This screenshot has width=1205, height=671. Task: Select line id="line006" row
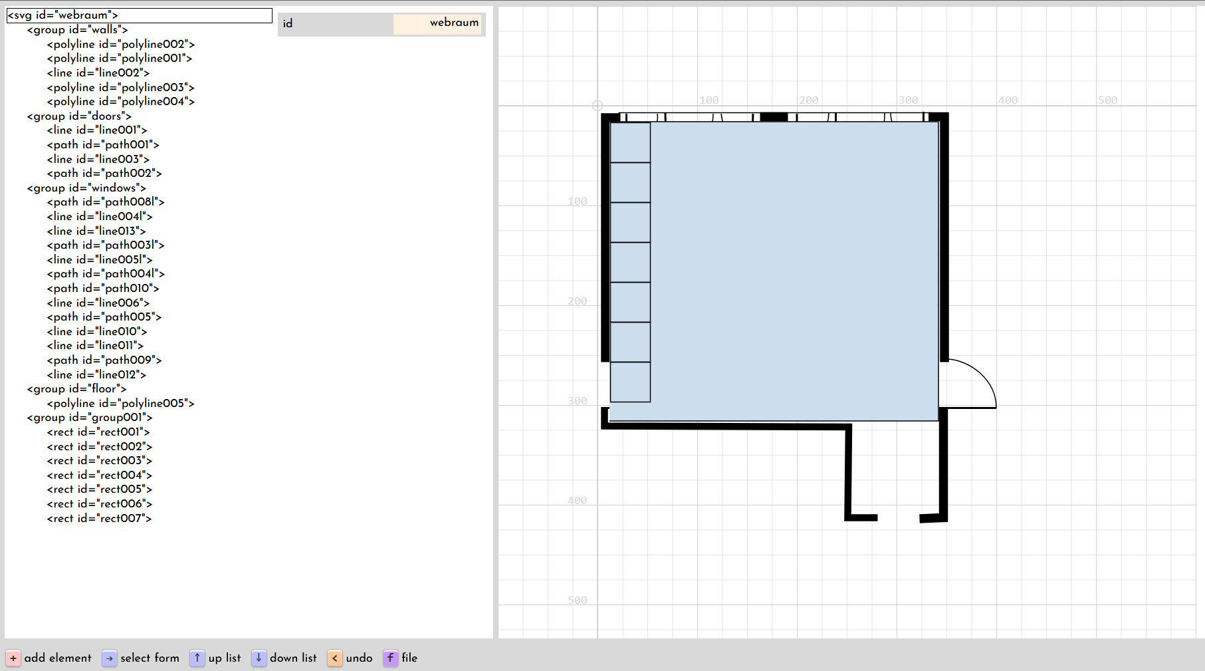click(98, 303)
